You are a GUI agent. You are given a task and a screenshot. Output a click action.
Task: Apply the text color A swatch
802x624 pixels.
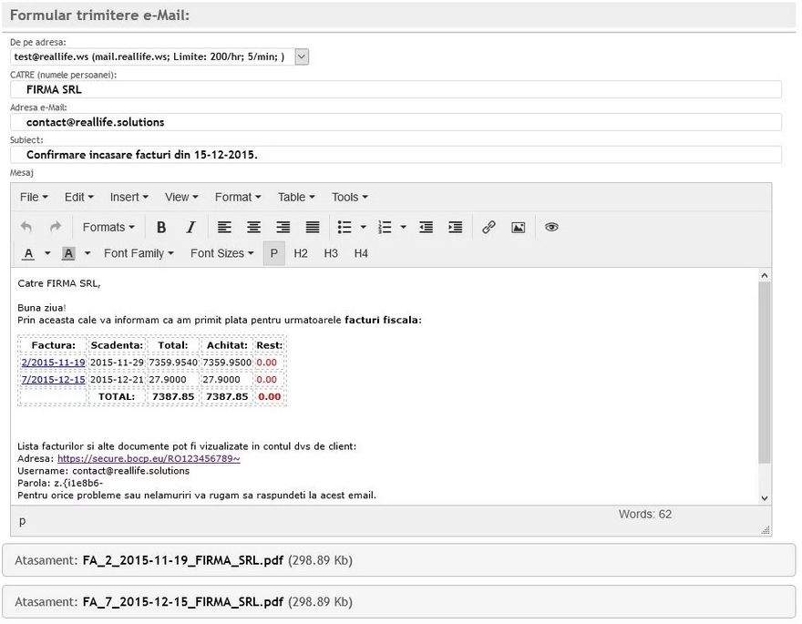point(28,253)
